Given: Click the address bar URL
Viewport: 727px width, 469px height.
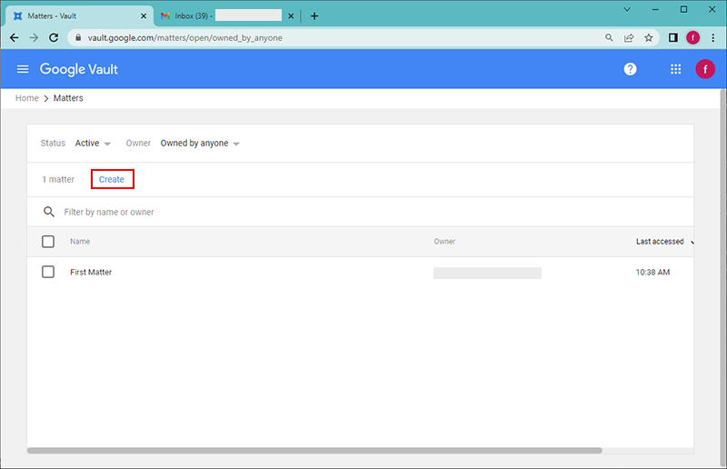Looking at the screenshot, I should (x=185, y=37).
